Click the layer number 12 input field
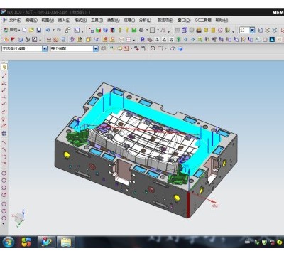The image size is (284, 256). coord(244,30)
